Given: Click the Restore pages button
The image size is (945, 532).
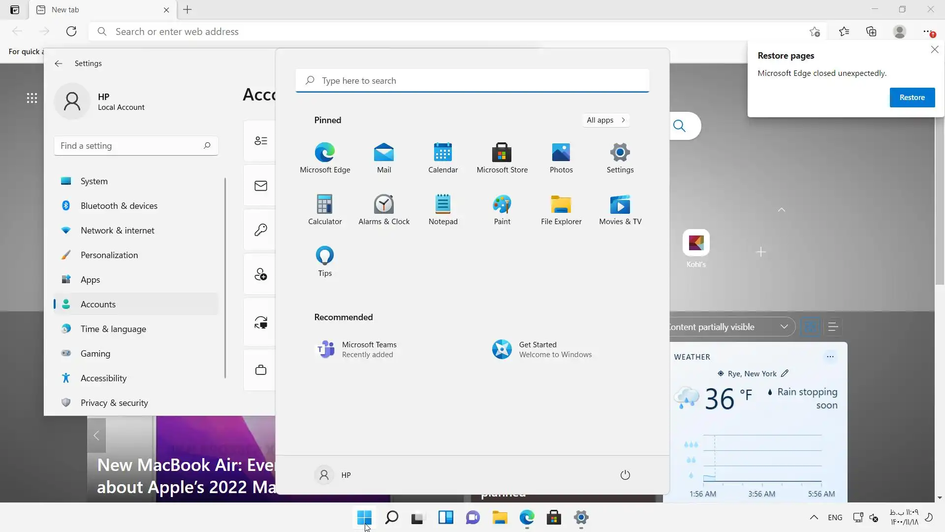Looking at the screenshot, I should (x=912, y=98).
